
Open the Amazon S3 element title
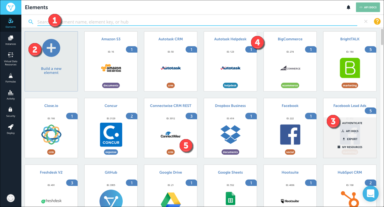point(111,39)
